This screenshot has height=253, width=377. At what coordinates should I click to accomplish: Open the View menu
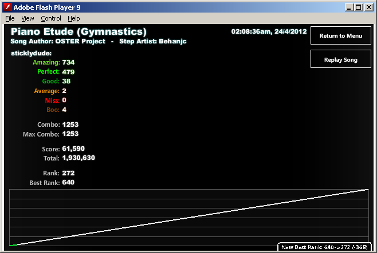pos(28,18)
